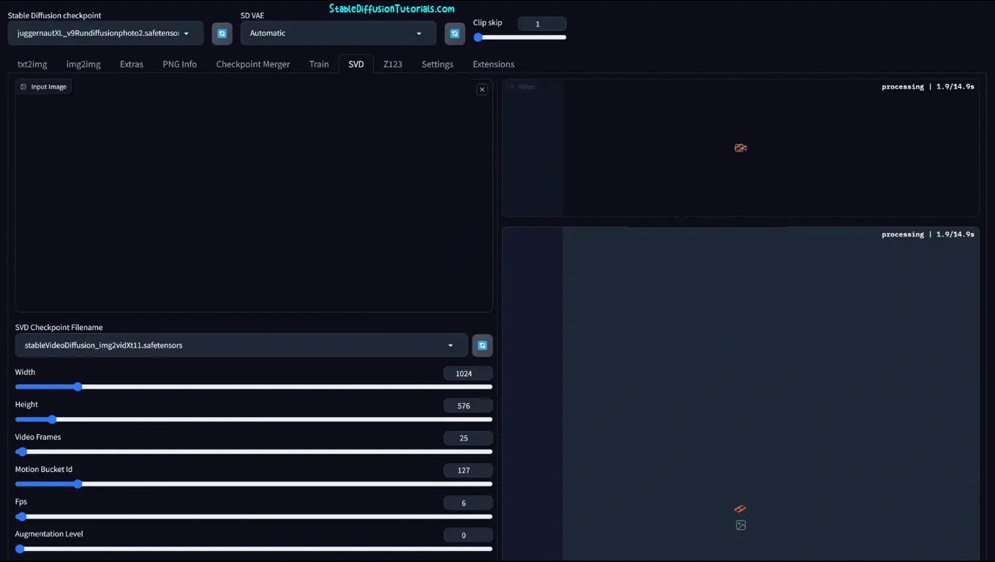Refresh the SD VAE list
The image size is (995, 562).
454,34
